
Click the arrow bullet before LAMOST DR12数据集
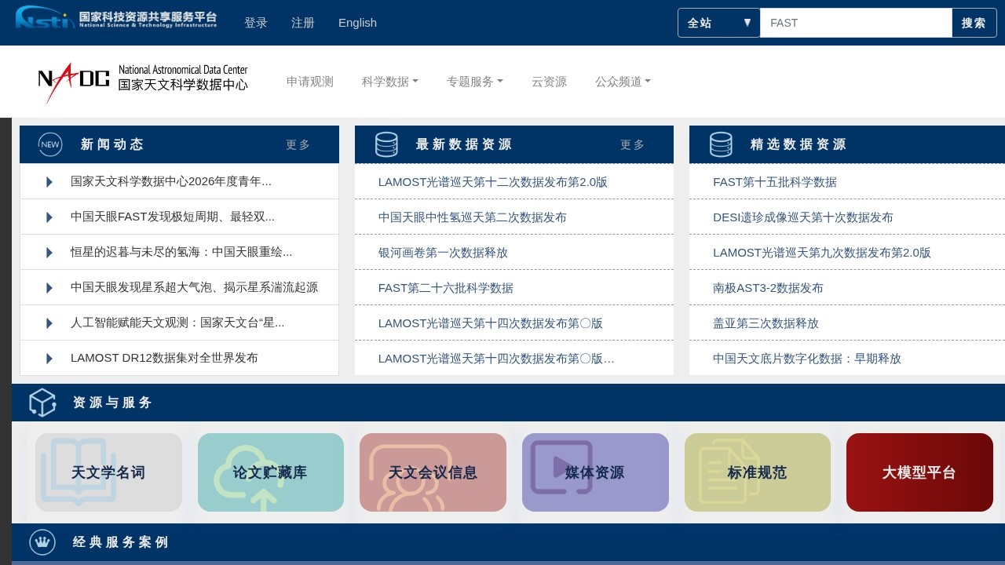click(x=49, y=359)
